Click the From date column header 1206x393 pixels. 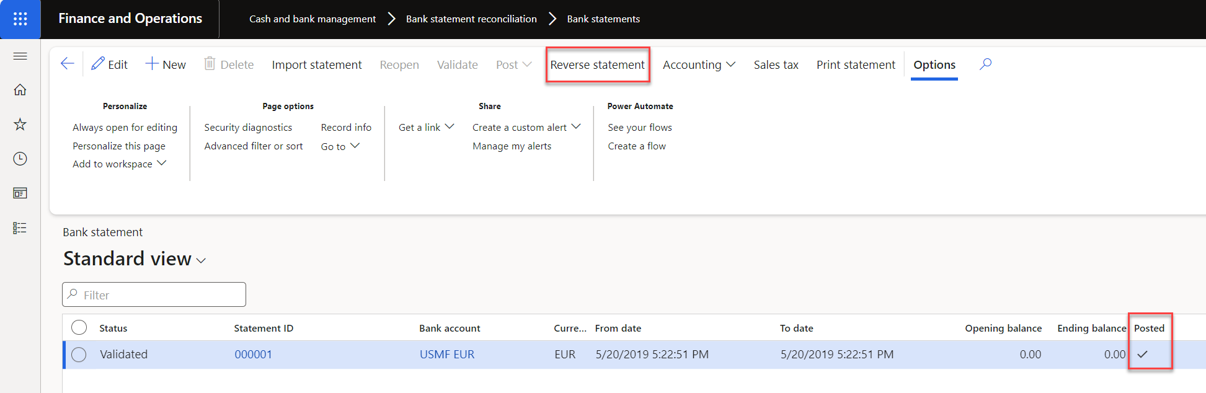(618, 329)
